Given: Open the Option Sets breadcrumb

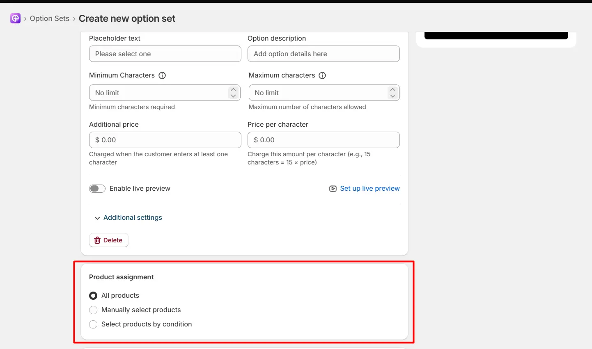Looking at the screenshot, I should (50, 18).
